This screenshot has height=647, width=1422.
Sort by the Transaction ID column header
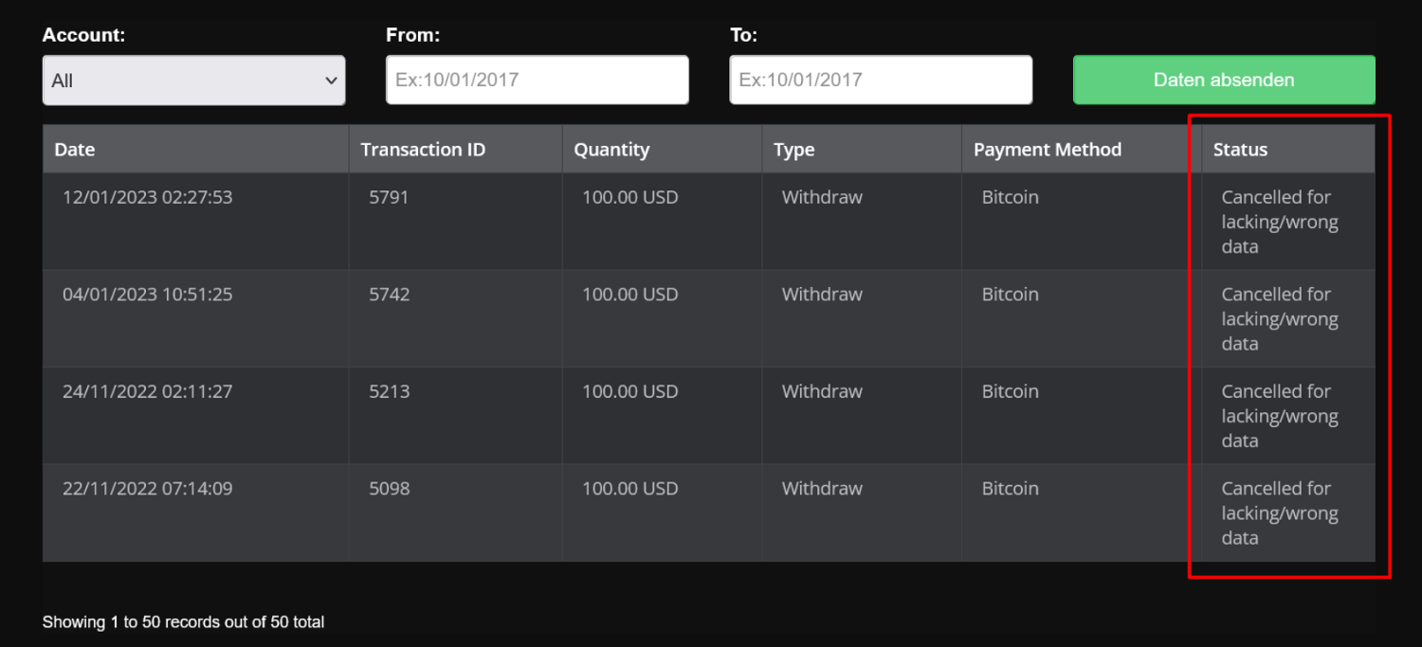coord(423,150)
